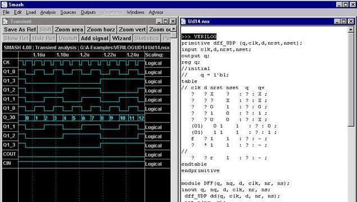Click the Zoom horz button
Image resolution: width=357 pixels, height=202 pixels.
101,30
